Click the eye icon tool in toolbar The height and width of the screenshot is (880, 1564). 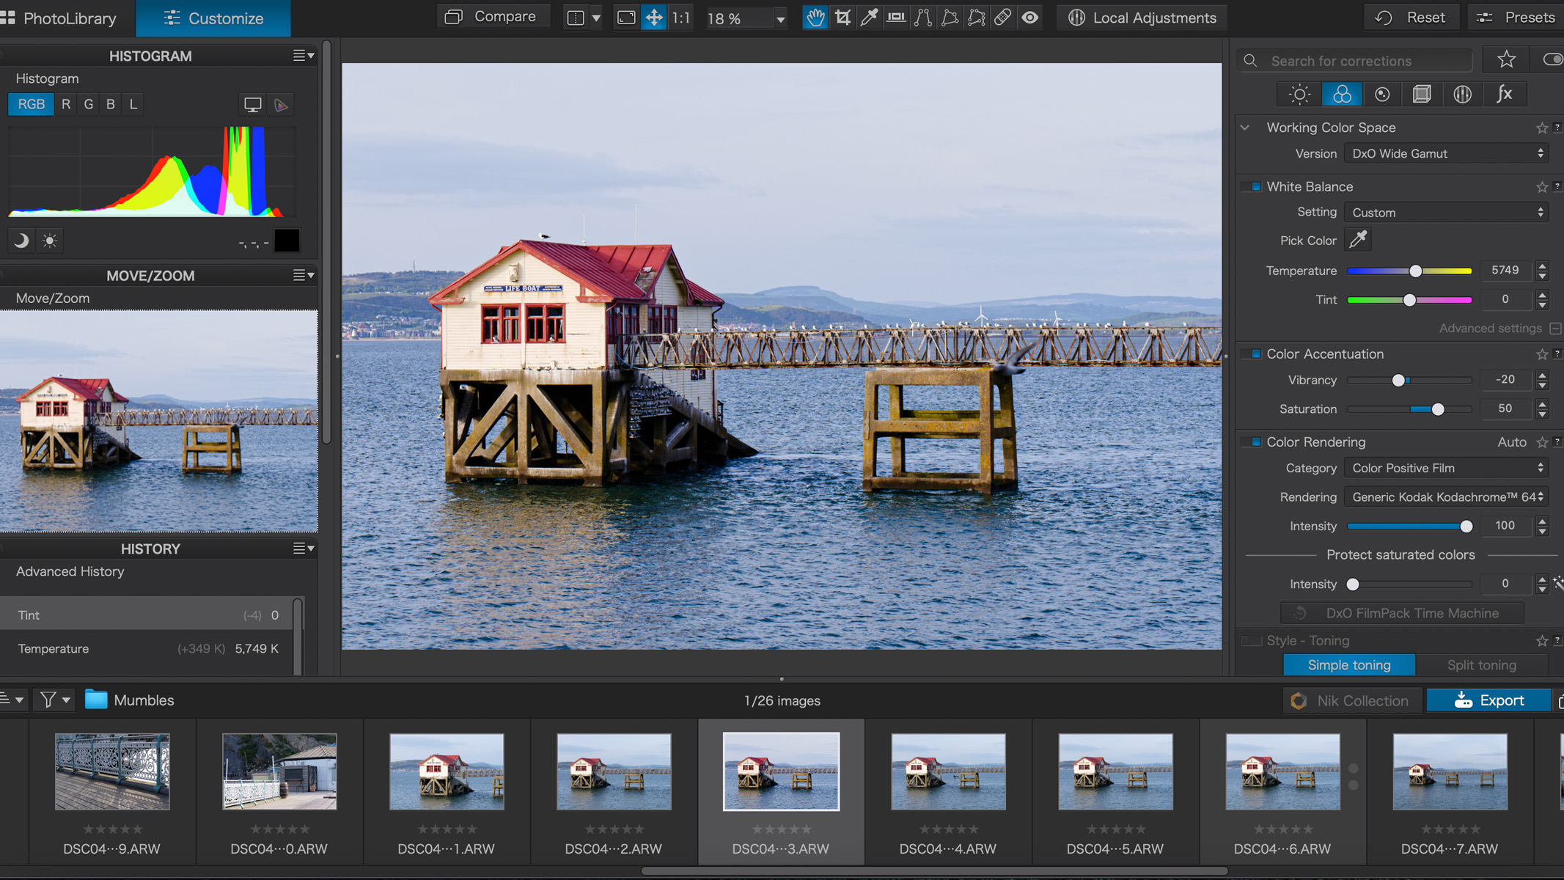(1029, 18)
